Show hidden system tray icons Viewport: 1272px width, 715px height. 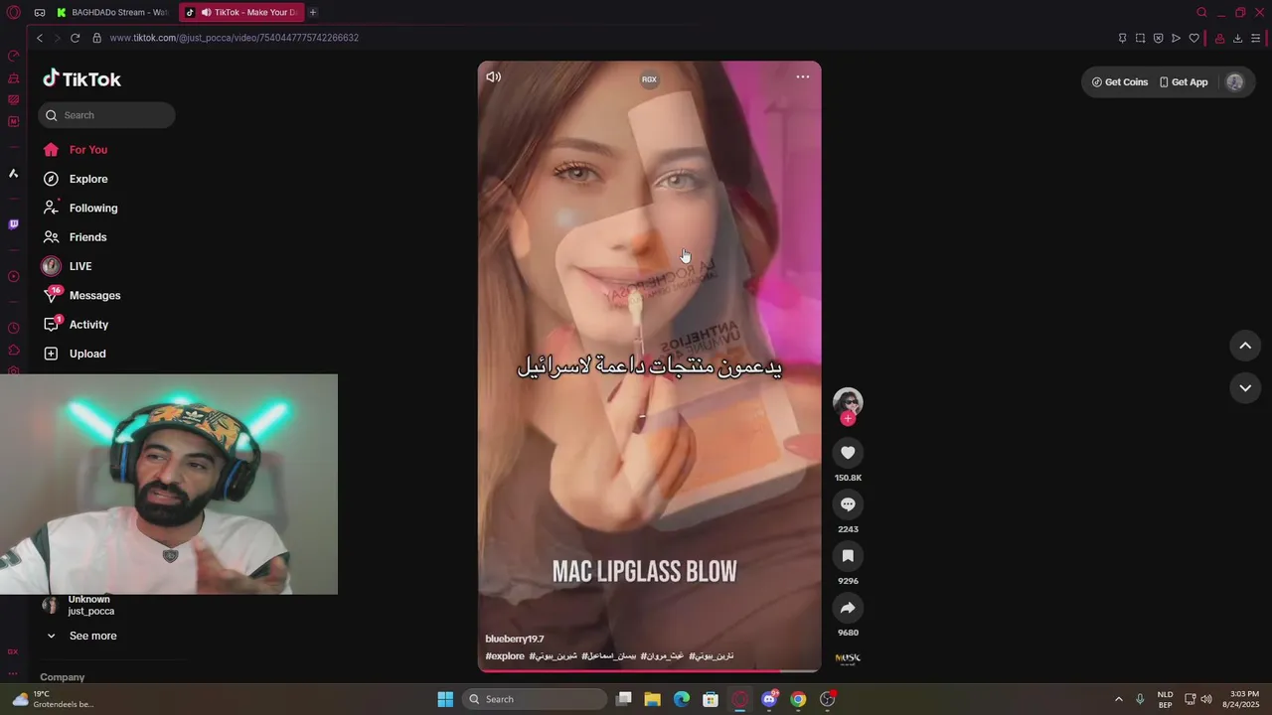pos(1118,699)
